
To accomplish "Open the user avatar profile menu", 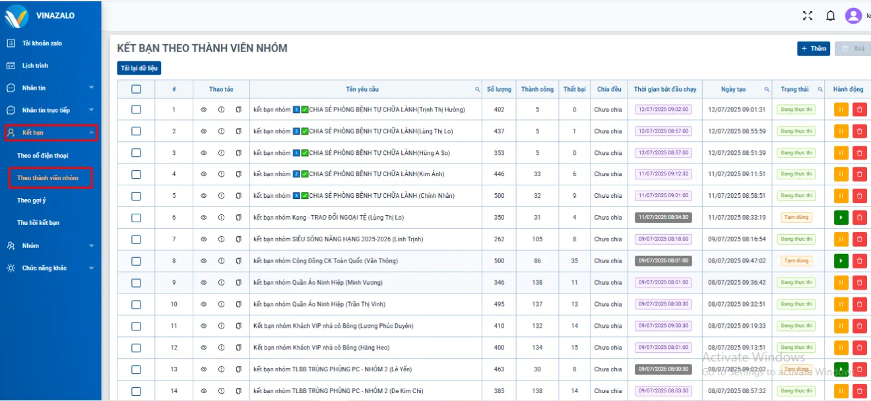I will click(x=853, y=16).
